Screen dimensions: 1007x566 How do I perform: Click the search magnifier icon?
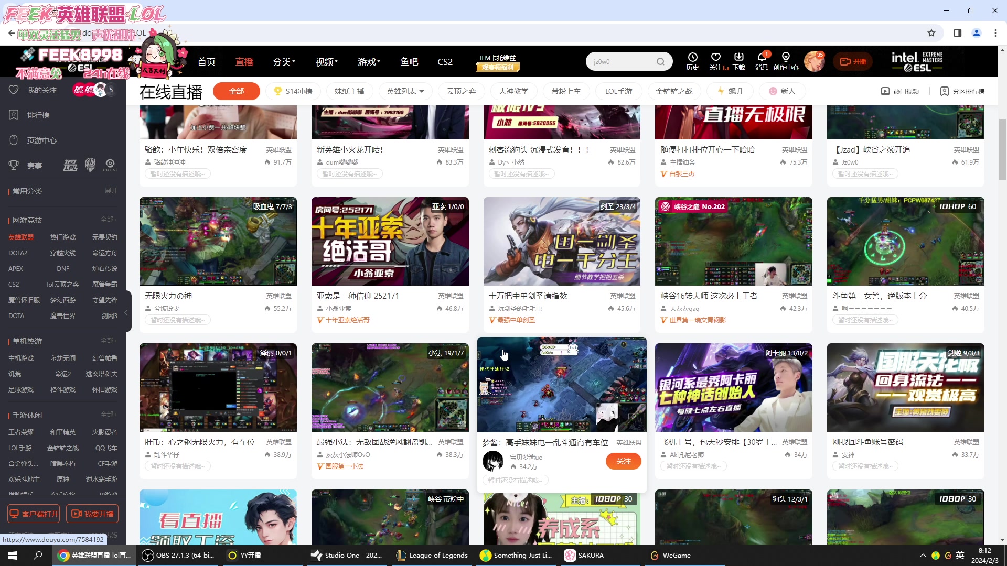[x=660, y=62]
